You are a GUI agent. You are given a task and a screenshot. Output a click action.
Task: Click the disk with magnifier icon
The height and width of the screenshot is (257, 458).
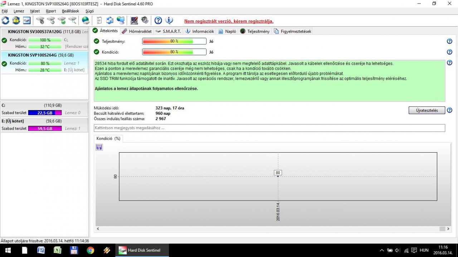[x=73, y=20]
